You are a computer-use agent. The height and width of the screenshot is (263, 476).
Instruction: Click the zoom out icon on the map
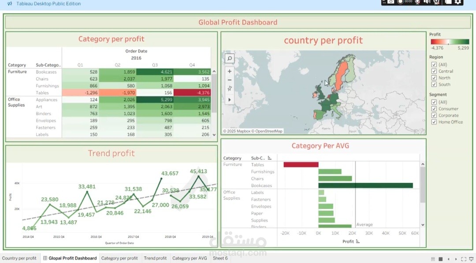point(230,80)
